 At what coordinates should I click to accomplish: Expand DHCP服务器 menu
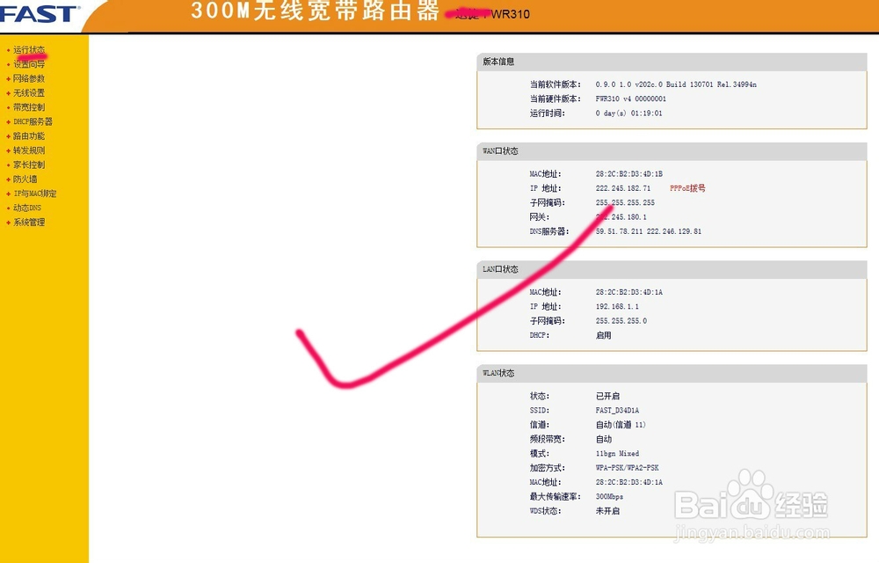[x=33, y=121]
